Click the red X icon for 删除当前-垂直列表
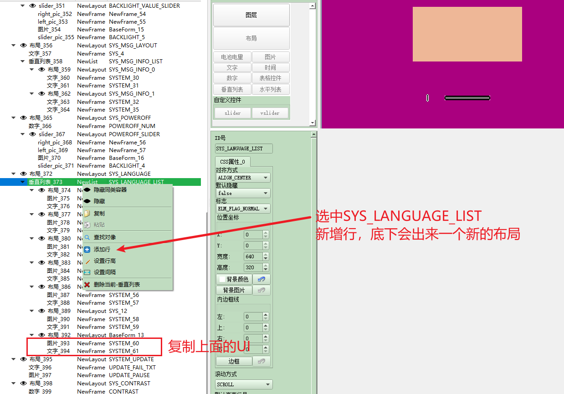Screen dimensions: 564x394 pos(87,285)
